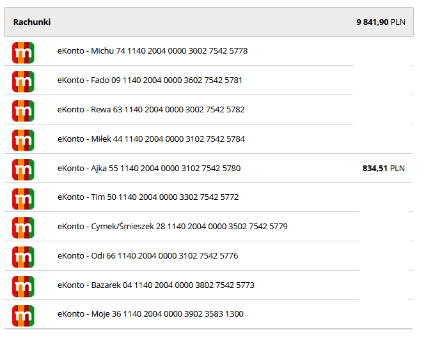Select the eKonto - Bazarek account row
This screenshot has width=426, height=339.
(155, 285)
